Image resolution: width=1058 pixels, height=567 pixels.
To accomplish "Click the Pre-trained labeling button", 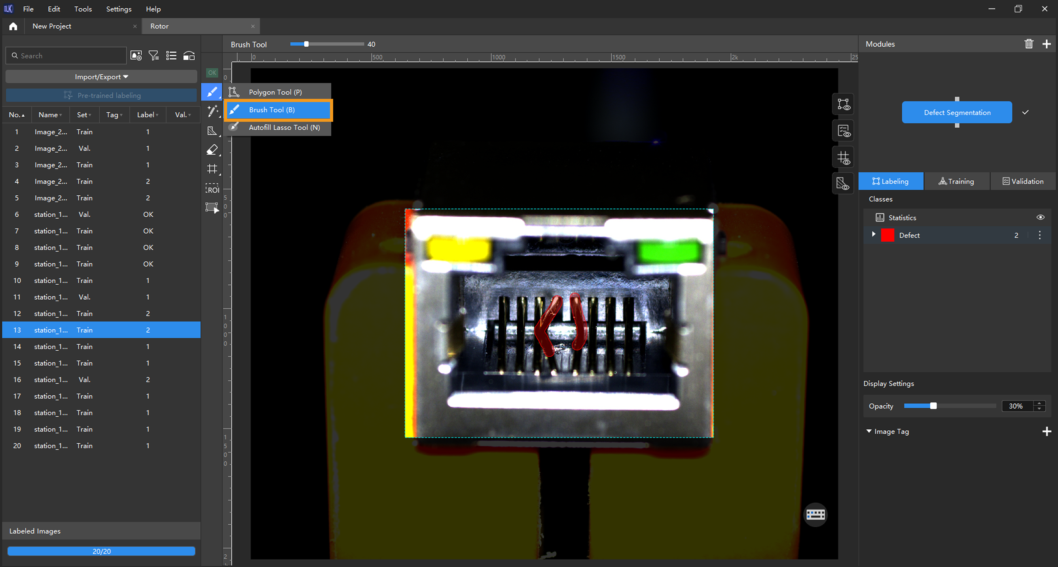I will (x=101, y=95).
